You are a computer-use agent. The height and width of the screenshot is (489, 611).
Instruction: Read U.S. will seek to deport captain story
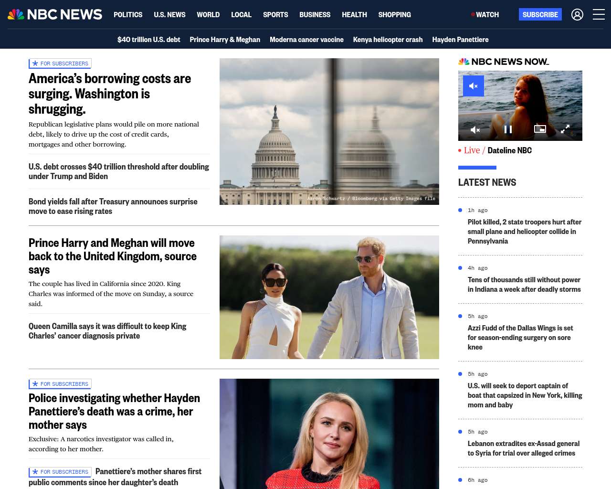point(525,395)
